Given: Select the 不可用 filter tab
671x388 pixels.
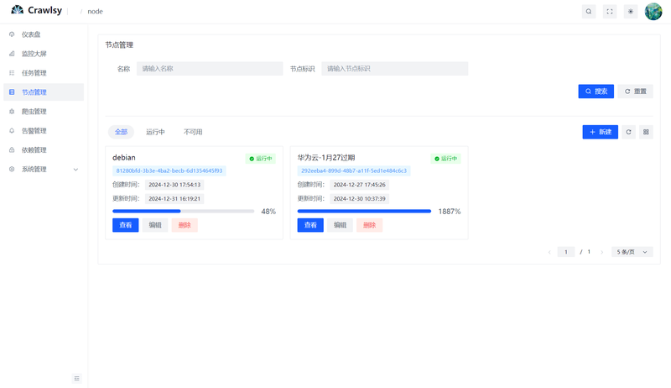Looking at the screenshot, I should point(193,132).
